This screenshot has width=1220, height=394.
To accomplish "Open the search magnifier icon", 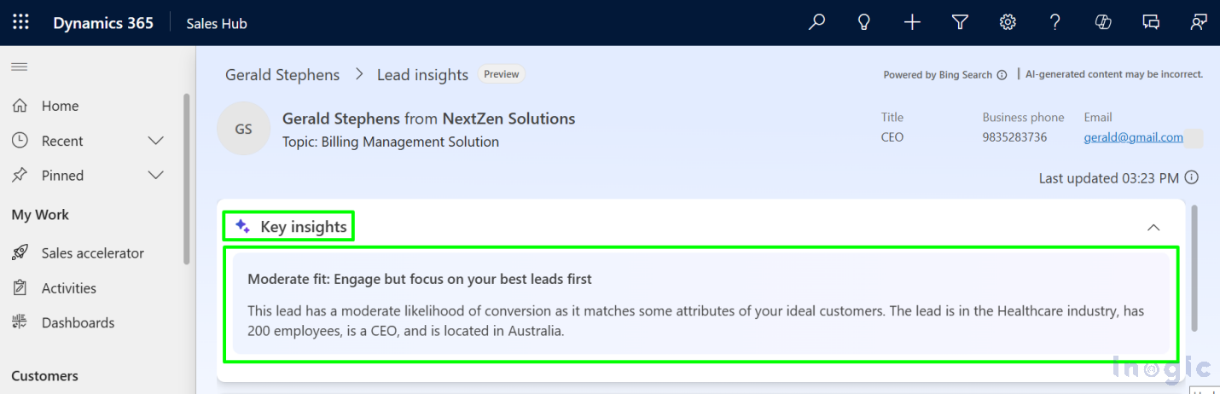I will click(816, 23).
